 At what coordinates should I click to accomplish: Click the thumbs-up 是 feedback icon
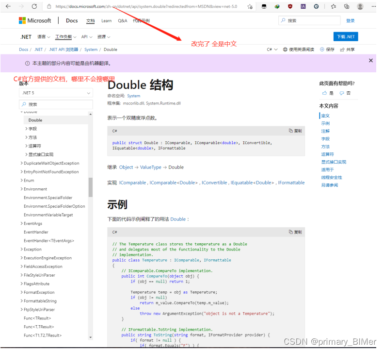(x=324, y=93)
